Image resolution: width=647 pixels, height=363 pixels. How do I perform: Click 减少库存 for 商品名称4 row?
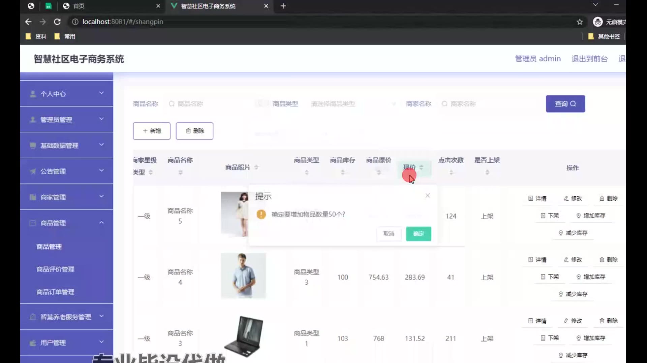[x=573, y=294]
